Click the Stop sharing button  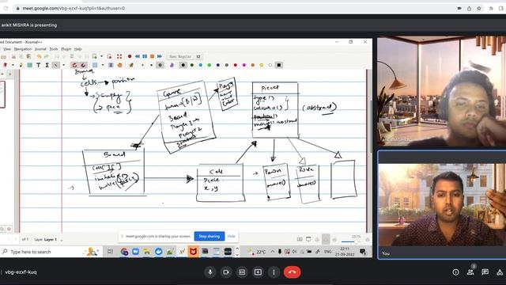click(x=209, y=236)
